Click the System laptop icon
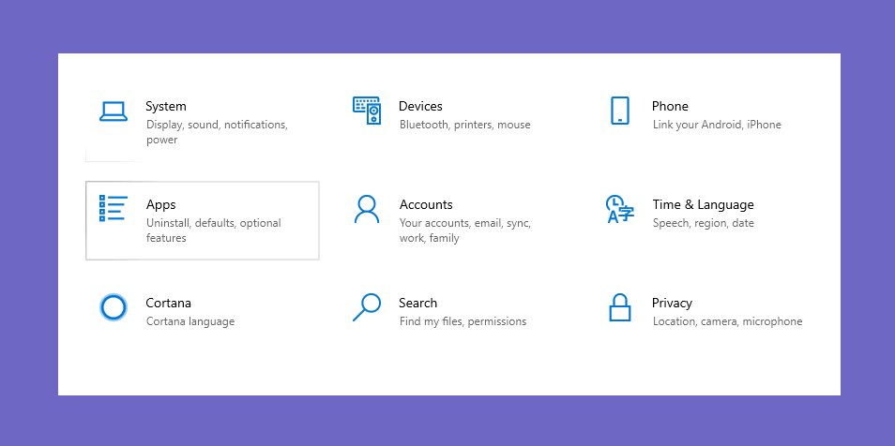Viewport: 895px width, 446px height. [113, 111]
